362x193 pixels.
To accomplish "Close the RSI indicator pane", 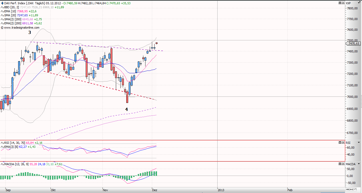I will [343, 142].
